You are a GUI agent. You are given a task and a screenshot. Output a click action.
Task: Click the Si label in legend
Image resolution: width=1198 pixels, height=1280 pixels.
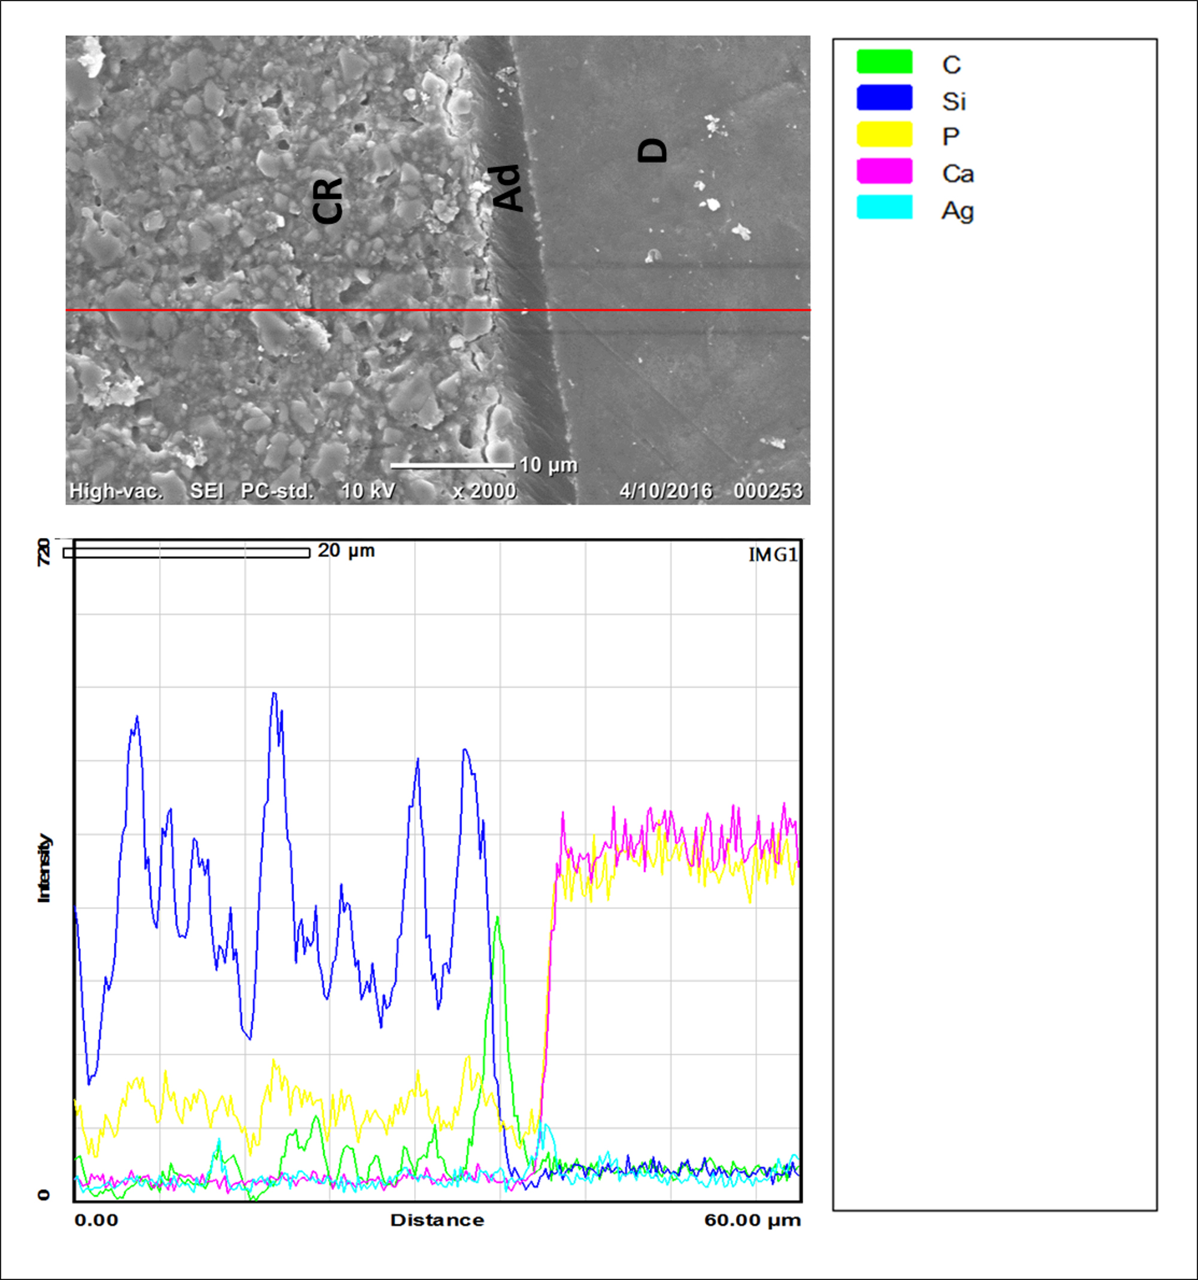tap(954, 101)
